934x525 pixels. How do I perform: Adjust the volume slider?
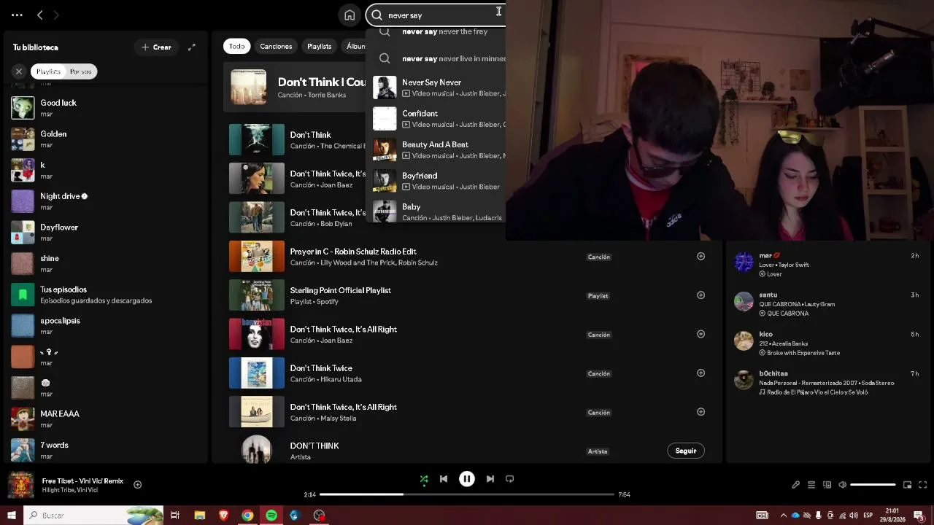[x=873, y=485]
